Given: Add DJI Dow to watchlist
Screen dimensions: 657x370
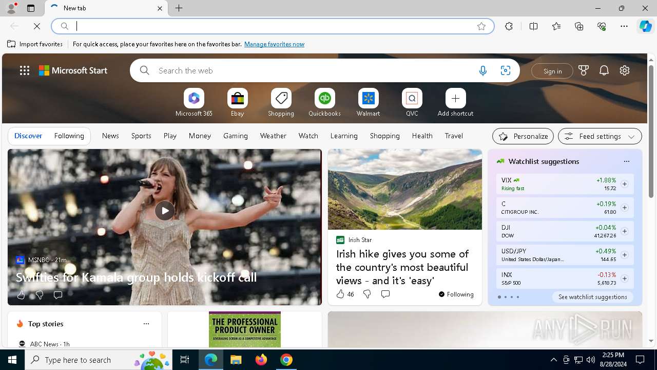Looking at the screenshot, I should click(x=624, y=231).
